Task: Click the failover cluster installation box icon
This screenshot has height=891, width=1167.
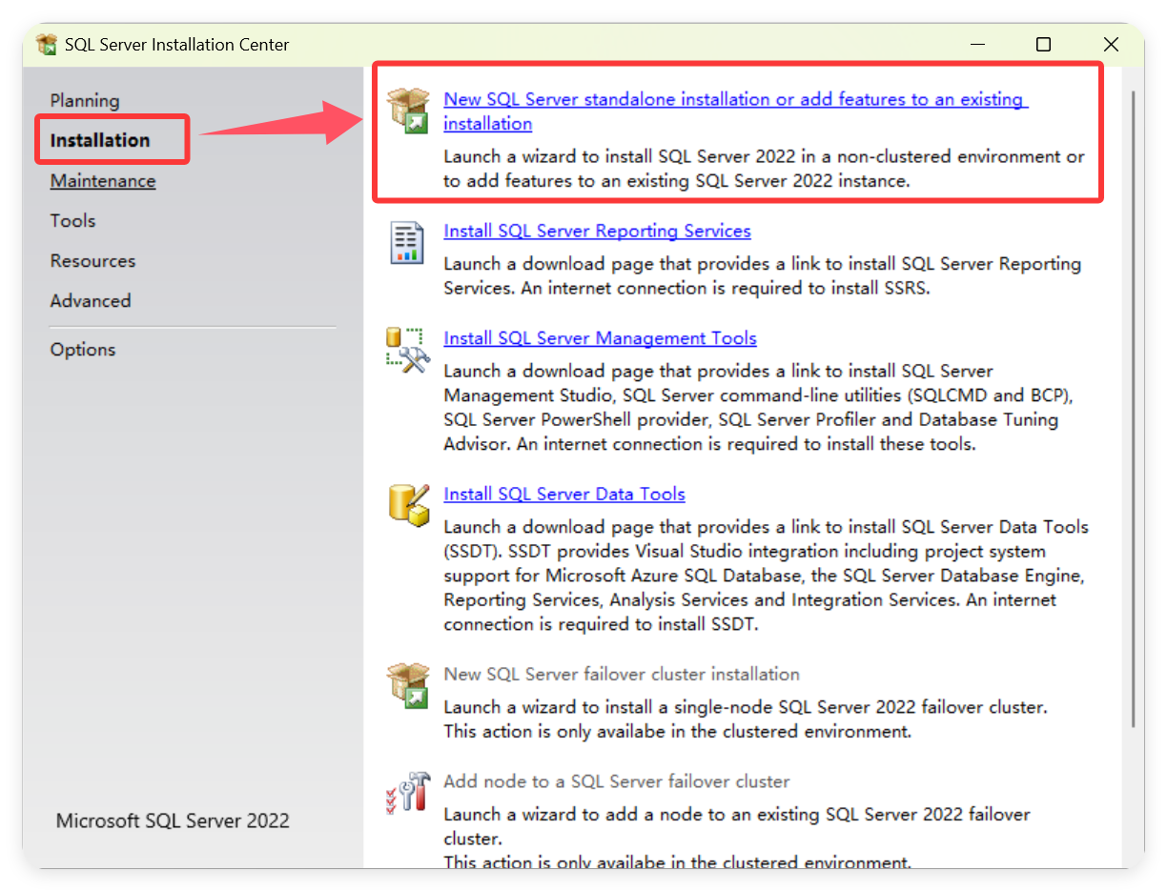Action: pyautogui.click(x=408, y=685)
